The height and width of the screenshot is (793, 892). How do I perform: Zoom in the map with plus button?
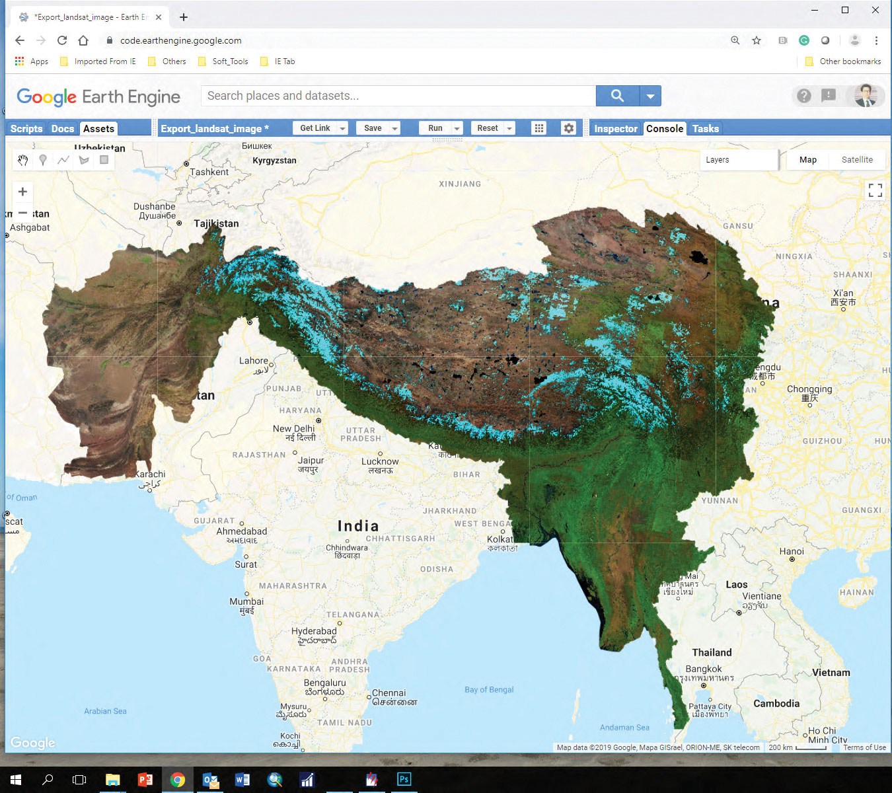click(22, 192)
